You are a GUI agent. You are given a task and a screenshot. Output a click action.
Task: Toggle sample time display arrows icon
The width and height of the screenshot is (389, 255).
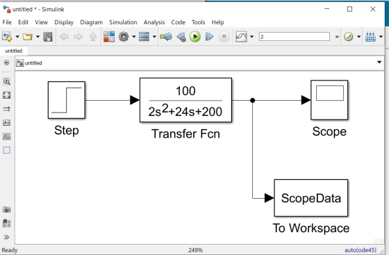pyautogui.click(x=7, y=109)
